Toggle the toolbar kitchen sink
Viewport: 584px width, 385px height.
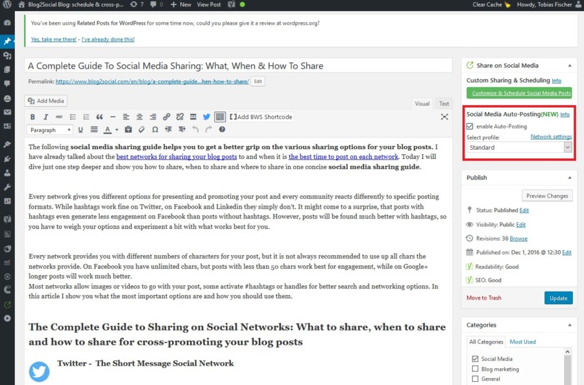point(220,117)
